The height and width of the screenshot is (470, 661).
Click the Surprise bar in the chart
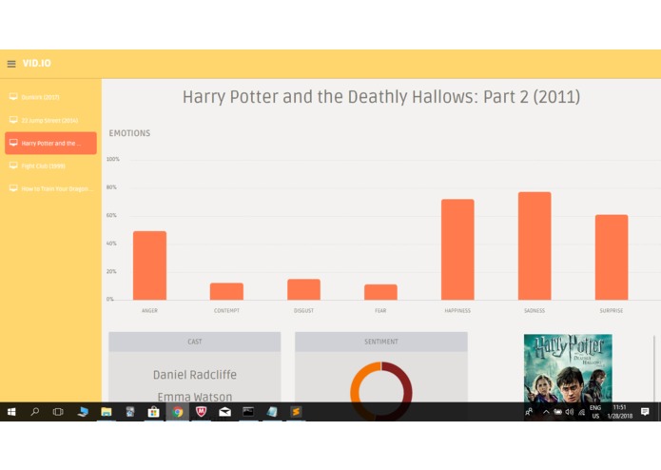point(612,257)
